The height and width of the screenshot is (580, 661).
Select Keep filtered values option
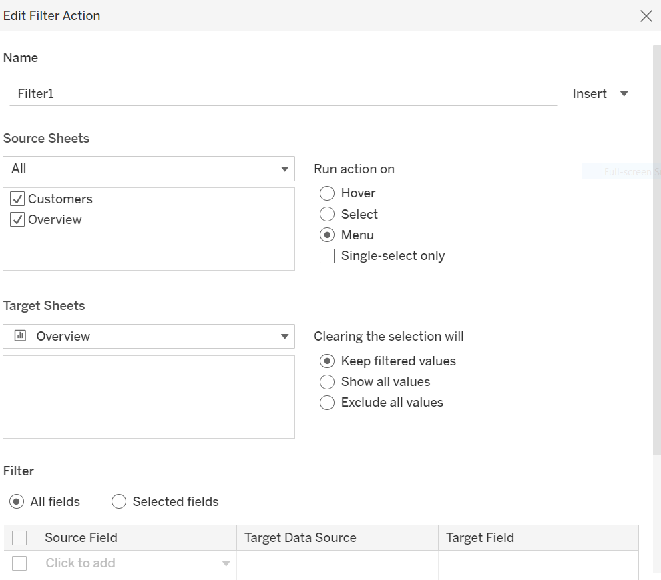click(327, 361)
